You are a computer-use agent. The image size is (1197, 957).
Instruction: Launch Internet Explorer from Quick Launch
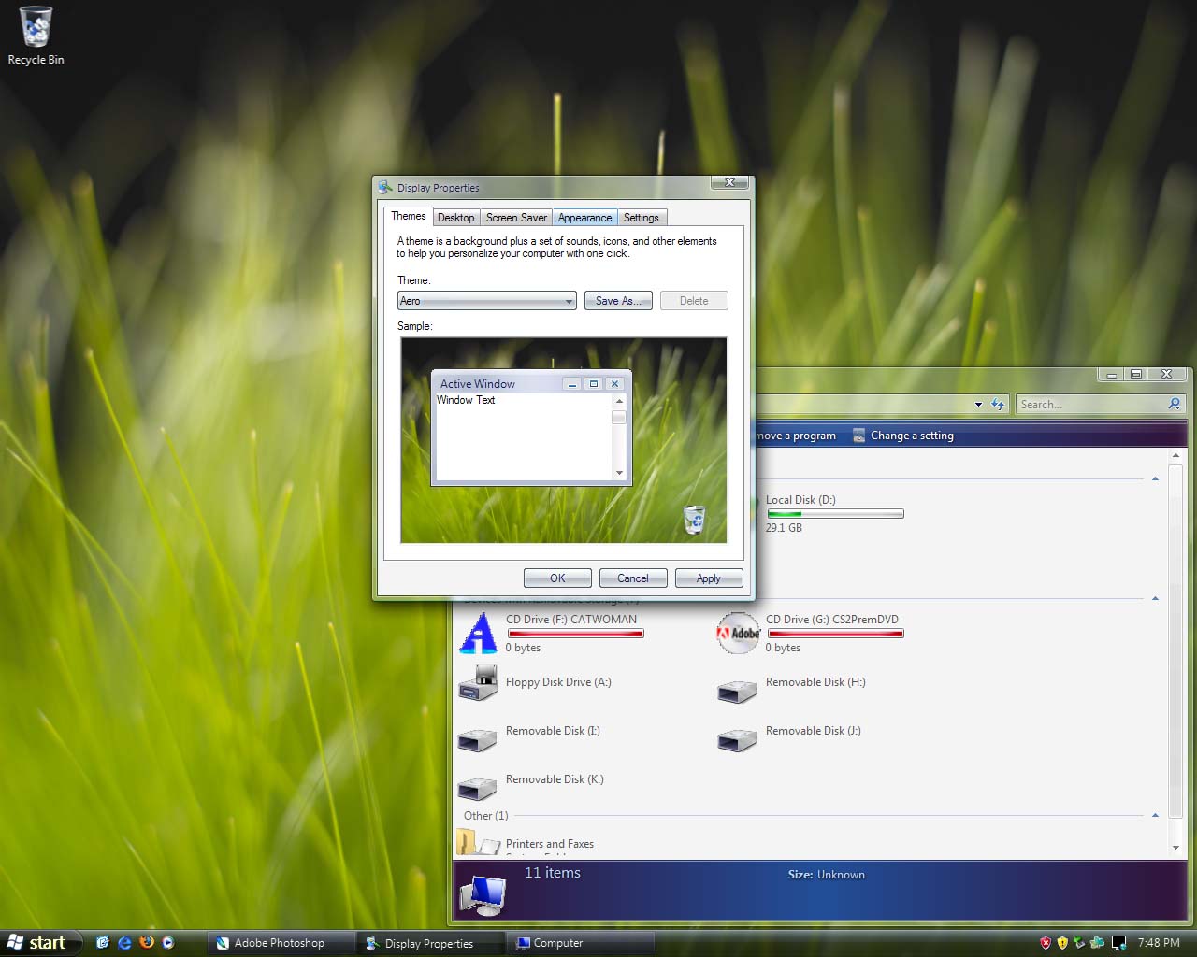[124, 943]
